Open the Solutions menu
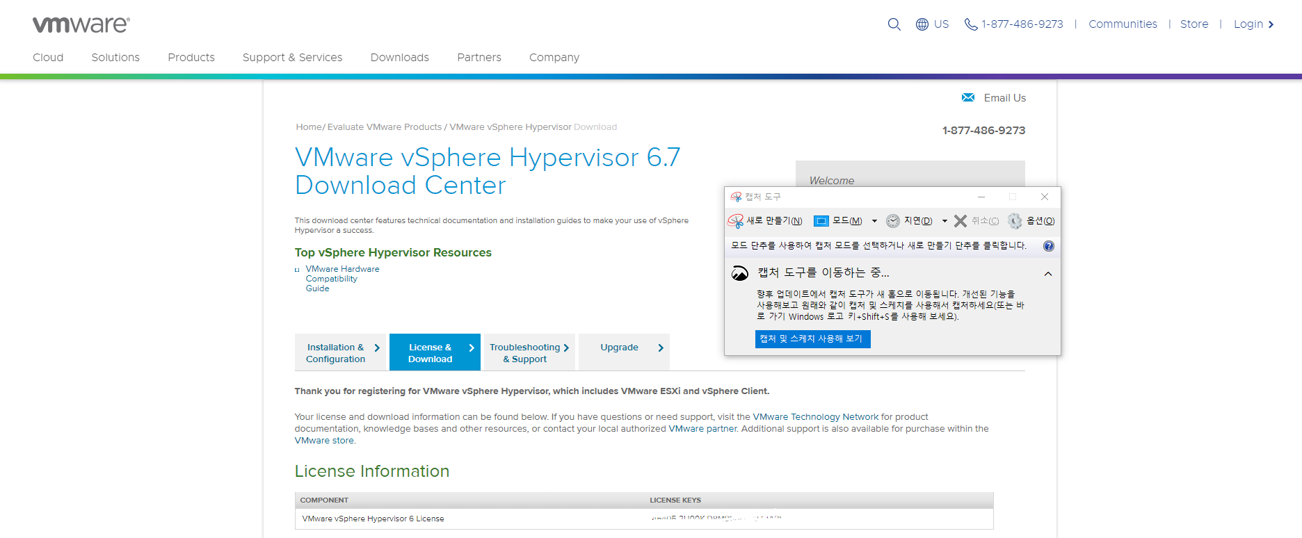Screen dimensions: 1302x538 tap(115, 57)
